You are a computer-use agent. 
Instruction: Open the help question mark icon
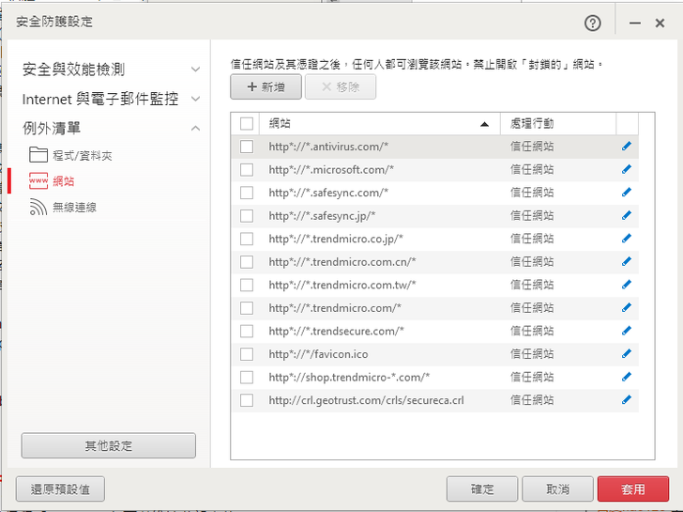[592, 23]
